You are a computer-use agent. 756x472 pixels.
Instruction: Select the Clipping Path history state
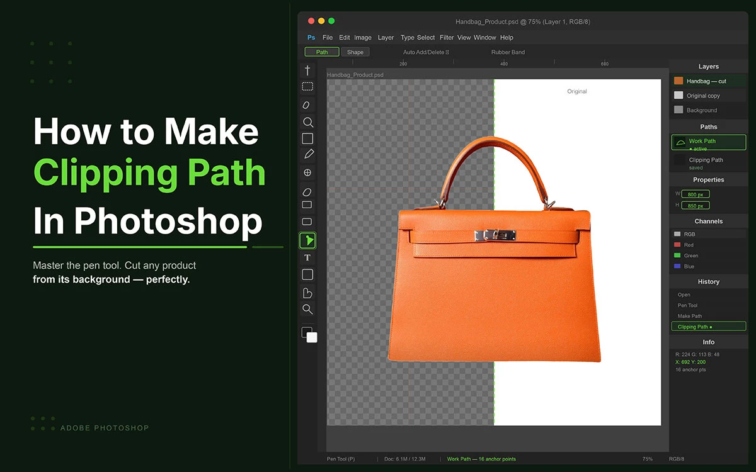[708, 327]
